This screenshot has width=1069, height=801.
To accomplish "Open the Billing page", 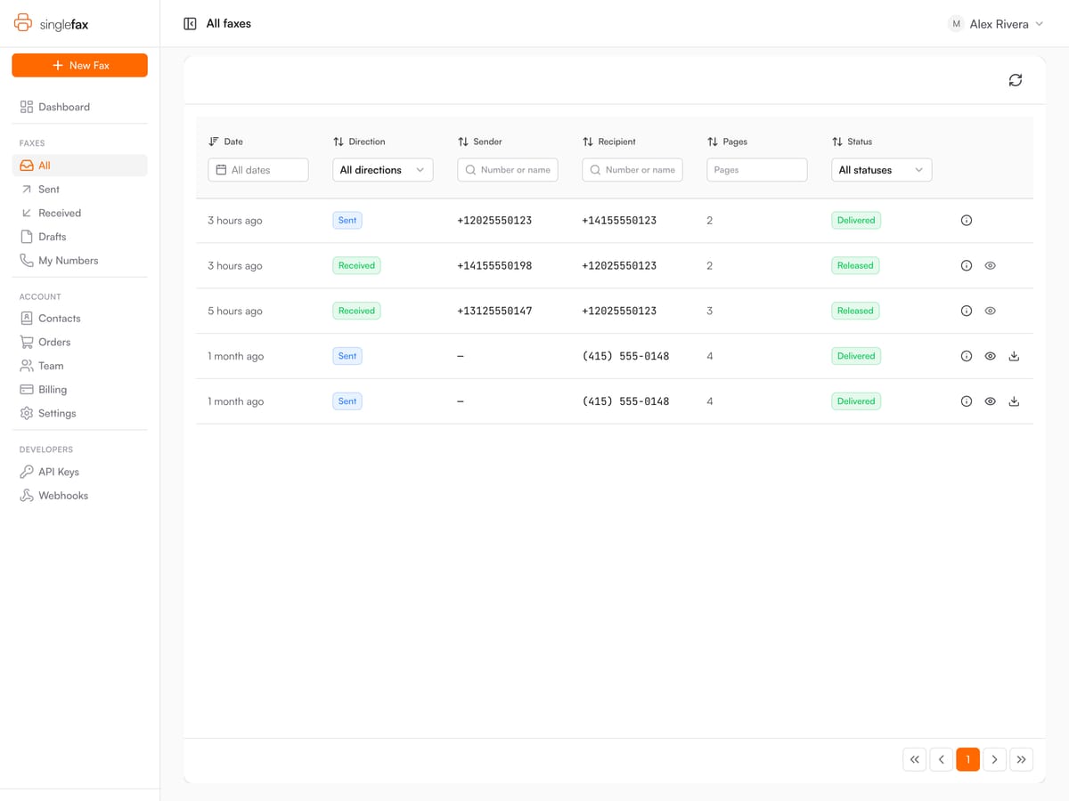I will click(x=79, y=390).
